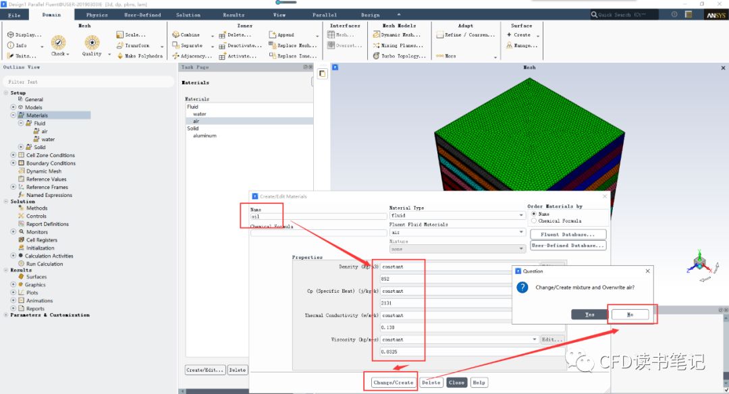Open Refine / Coarsen adaption
The image size is (729, 394).
point(466,35)
